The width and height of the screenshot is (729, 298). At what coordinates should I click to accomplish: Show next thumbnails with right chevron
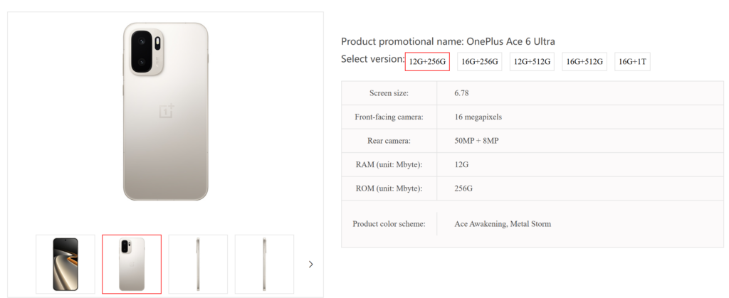[x=310, y=264]
